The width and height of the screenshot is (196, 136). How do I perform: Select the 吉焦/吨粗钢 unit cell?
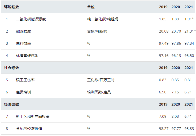click(97, 31)
